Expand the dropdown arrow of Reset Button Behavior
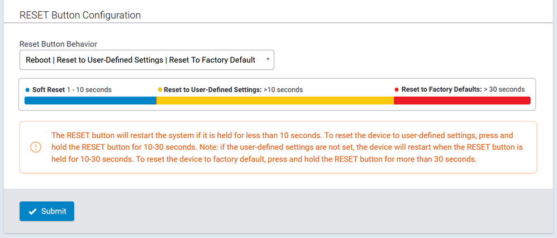The image size is (557, 238). click(x=268, y=59)
